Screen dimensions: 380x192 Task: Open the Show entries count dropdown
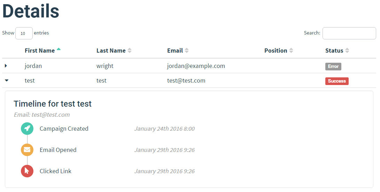24,33
